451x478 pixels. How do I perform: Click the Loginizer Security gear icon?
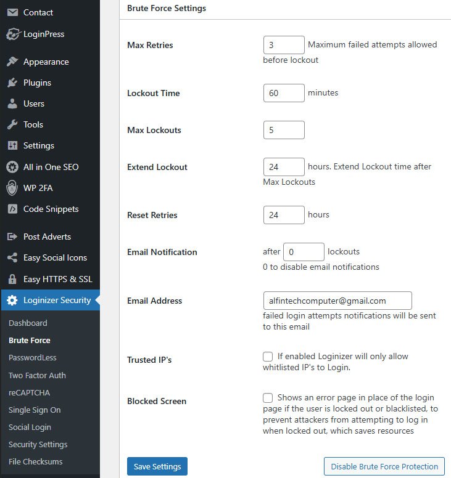pos(12,300)
